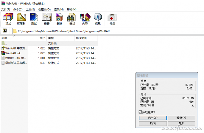
Task: Sort by the 名称 column header
Action: 14,38
